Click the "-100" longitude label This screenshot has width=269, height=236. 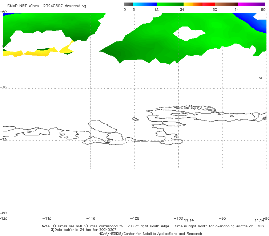coord(178,218)
